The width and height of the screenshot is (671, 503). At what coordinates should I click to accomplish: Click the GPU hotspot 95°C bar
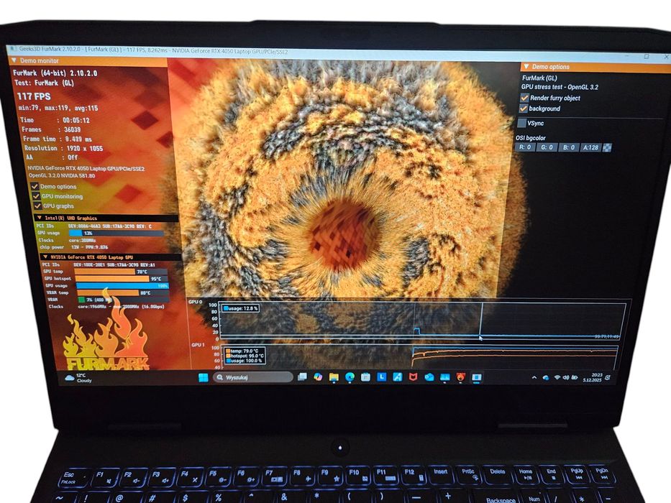(122, 279)
